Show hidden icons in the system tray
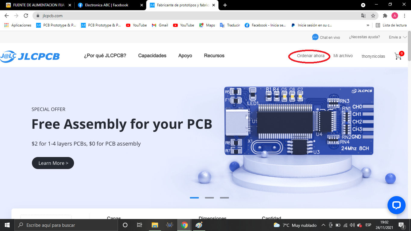 coord(323,225)
